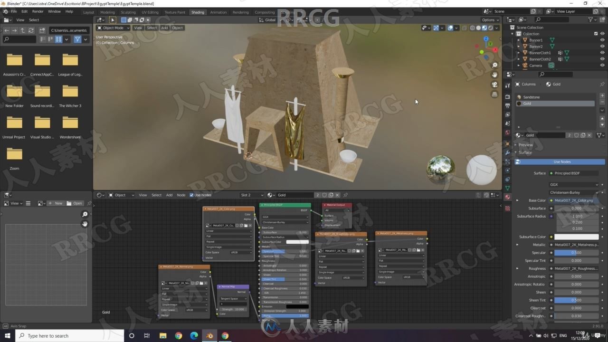Hide Banner2 in outliner via eye icon

click(x=602, y=47)
